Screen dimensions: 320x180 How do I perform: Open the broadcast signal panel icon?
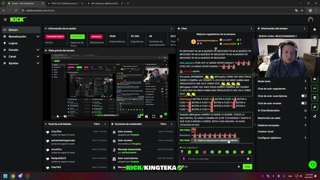(314, 88)
